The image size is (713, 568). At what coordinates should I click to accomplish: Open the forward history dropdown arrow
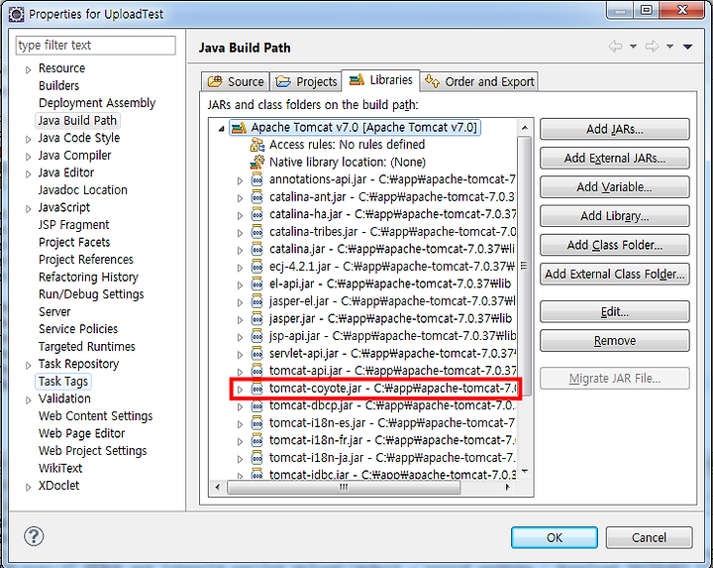coord(669,47)
